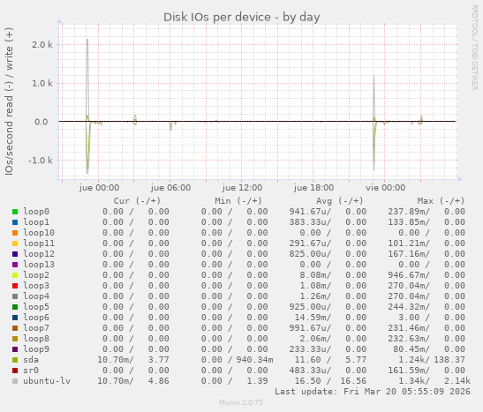Viewport: 483px width, 412px height.
Task: Select the 'loop8' legend label
Action: click(36, 339)
